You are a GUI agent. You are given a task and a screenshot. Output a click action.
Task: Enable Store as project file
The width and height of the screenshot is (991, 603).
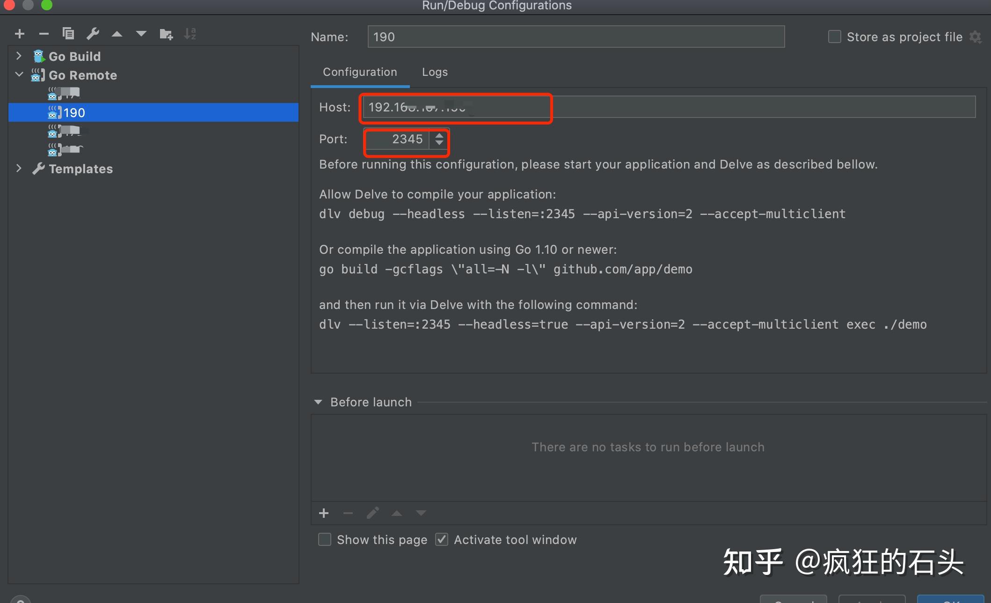[x=834, y=37]
